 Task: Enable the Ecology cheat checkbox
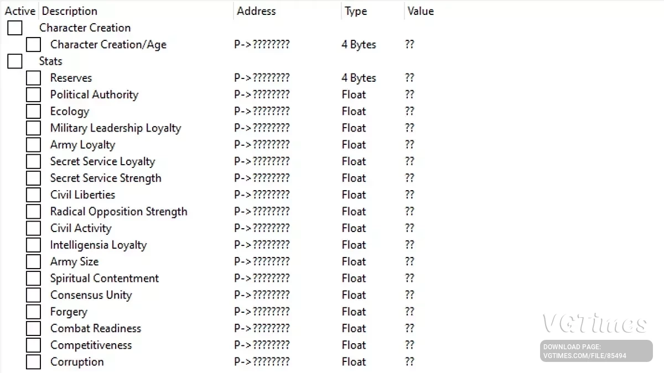33,111
